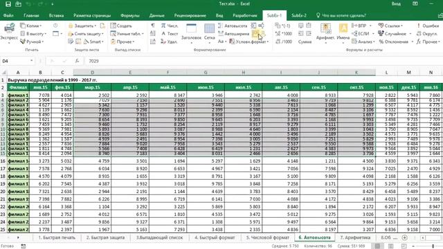Open the Ссылки dropdown
This screenshot has height=249, width=443.
point(390,26)
